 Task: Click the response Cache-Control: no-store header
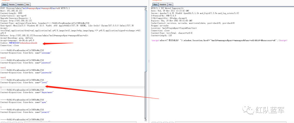tap(193, 23)
